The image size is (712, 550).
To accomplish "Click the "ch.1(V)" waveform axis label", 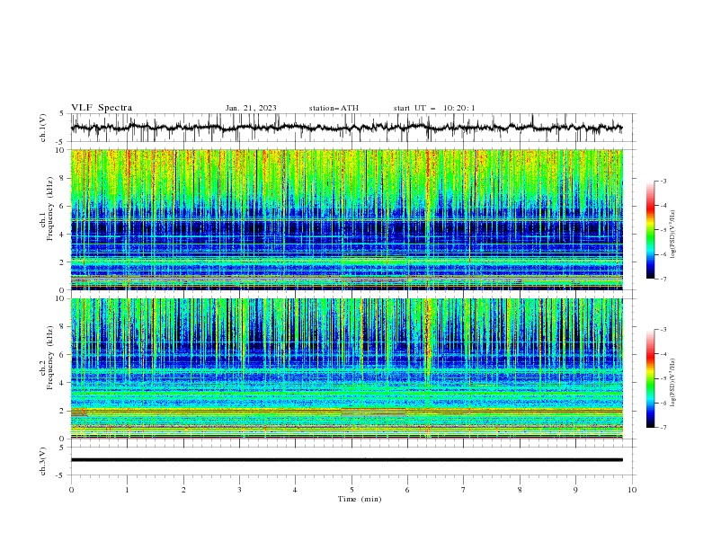I will click(43, 128).
